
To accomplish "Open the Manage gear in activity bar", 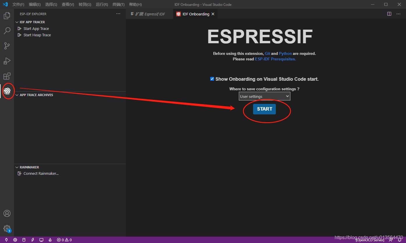I will point(7,228).
